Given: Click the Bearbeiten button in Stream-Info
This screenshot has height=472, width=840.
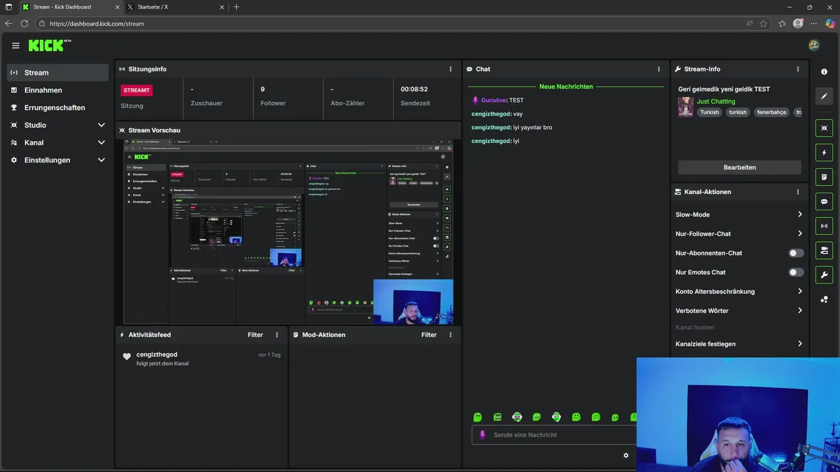Looking at the screenshot, I should 740,167.
